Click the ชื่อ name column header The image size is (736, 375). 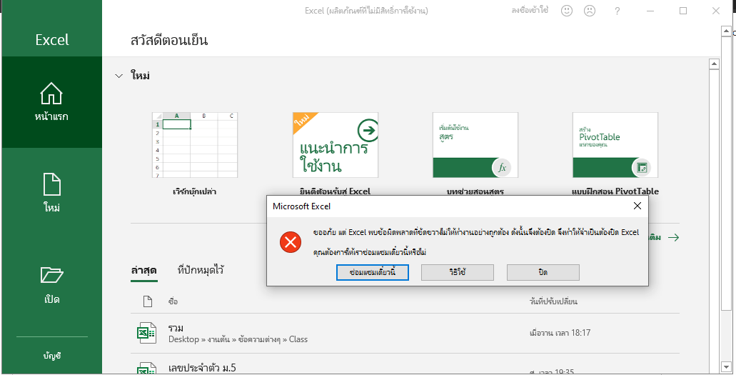click(x=173, y=301)
